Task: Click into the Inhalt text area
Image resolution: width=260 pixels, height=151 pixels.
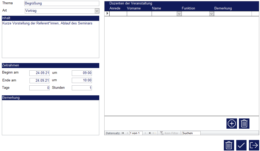Action: (x=50, y=39)
